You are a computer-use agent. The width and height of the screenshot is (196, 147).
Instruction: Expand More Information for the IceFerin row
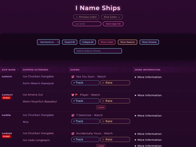tap(148, 77)
